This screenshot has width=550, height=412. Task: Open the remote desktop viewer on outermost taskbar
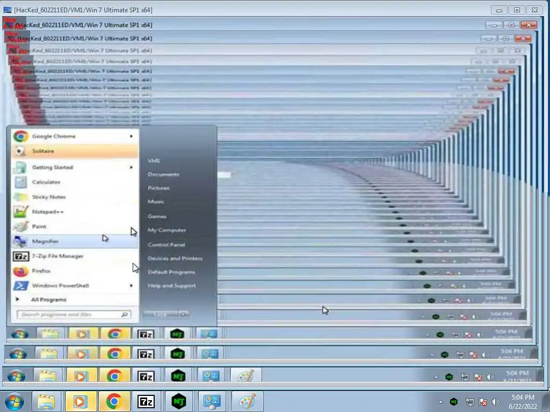212,401
